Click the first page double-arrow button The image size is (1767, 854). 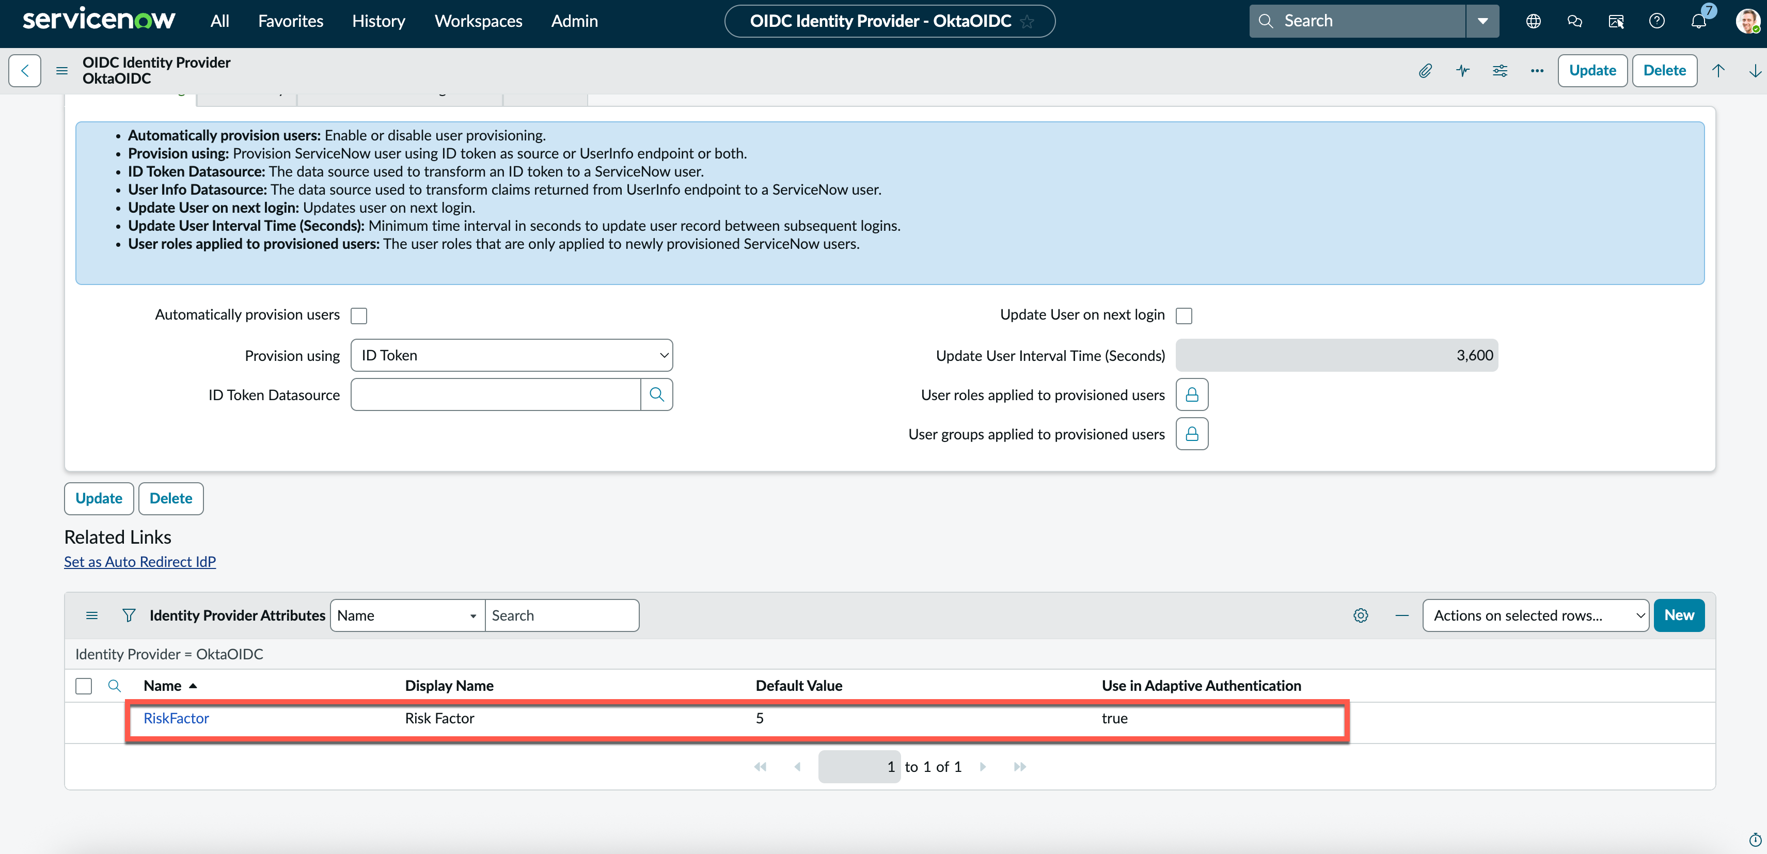coord(760,767)
